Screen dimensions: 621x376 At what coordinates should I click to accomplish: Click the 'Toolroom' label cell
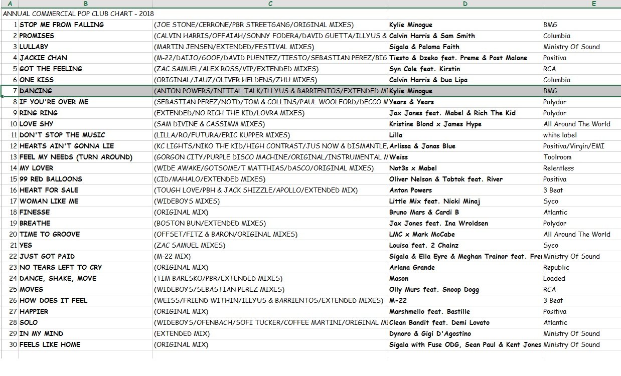(581, 157)
